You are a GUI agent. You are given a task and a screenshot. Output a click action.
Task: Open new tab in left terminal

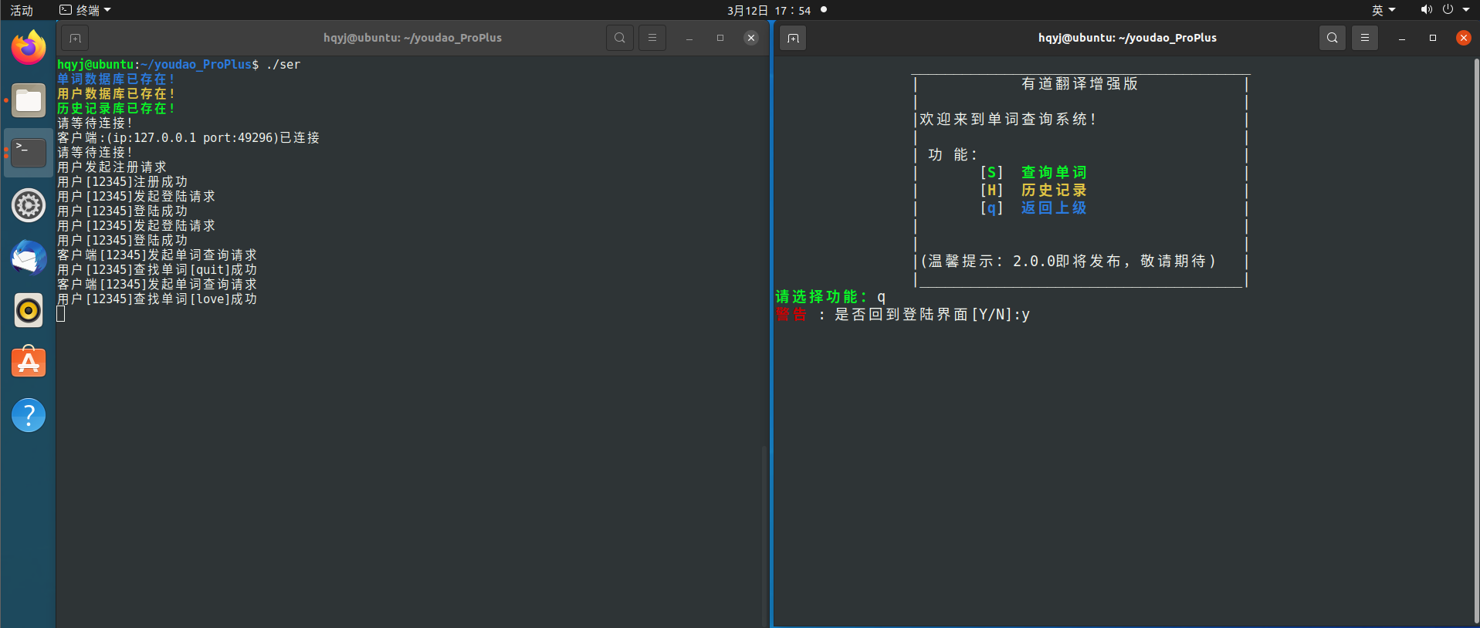pyautogui.click(x=75, y=38)
